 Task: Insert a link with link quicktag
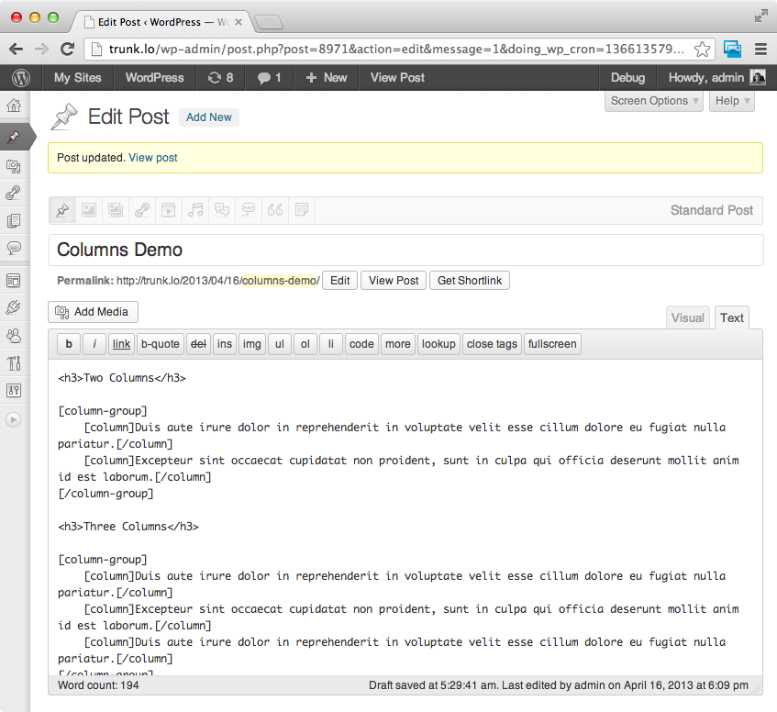121,344
